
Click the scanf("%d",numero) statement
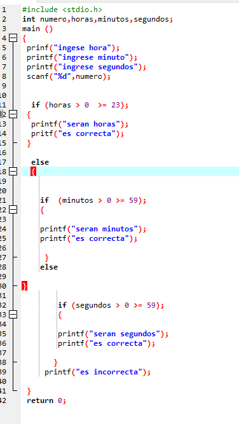(69, 76)
